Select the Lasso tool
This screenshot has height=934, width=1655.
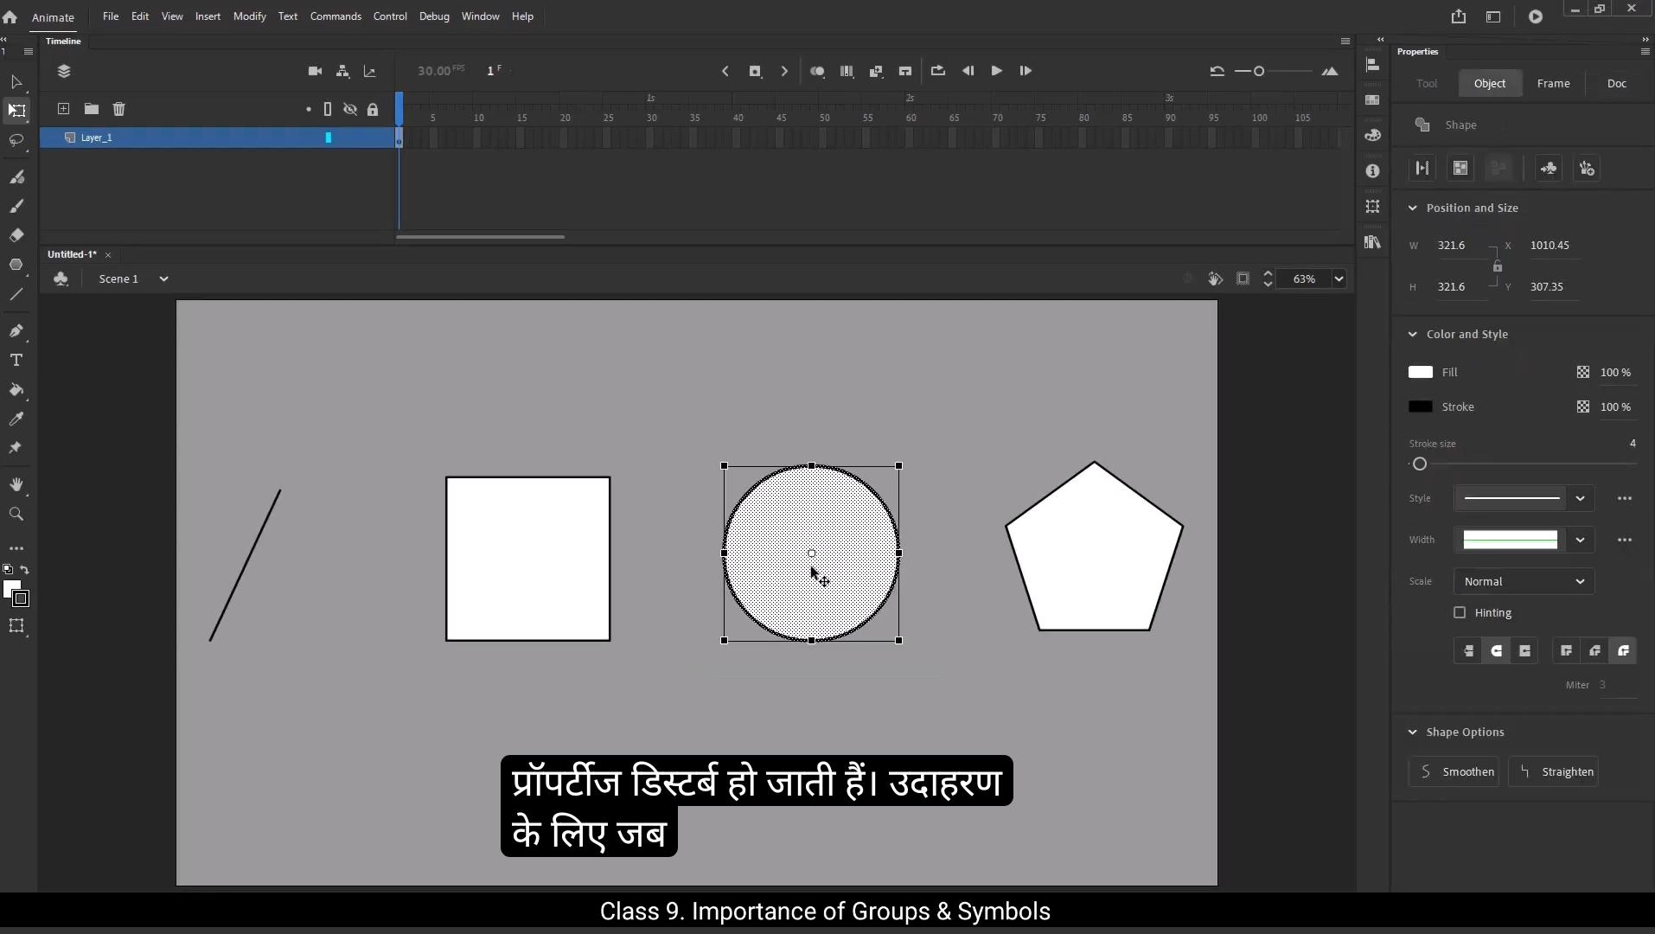tap(16, 140)
